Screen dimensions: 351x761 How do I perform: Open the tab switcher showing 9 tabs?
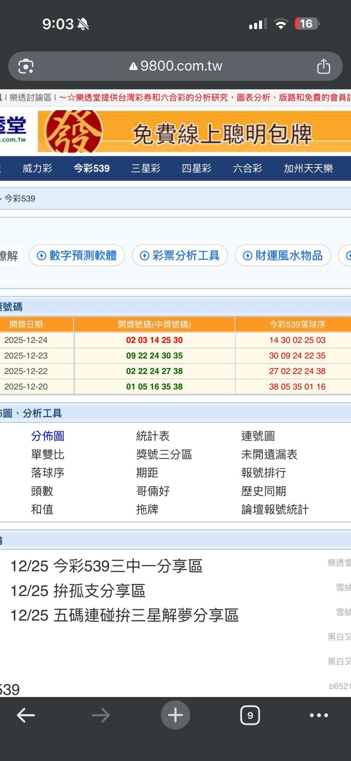250,715
